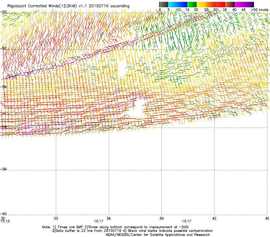This screenshot has height=237, width=270.
Task: Click the '20150716 ascending' text in the title
Action: tap(109, 6)
